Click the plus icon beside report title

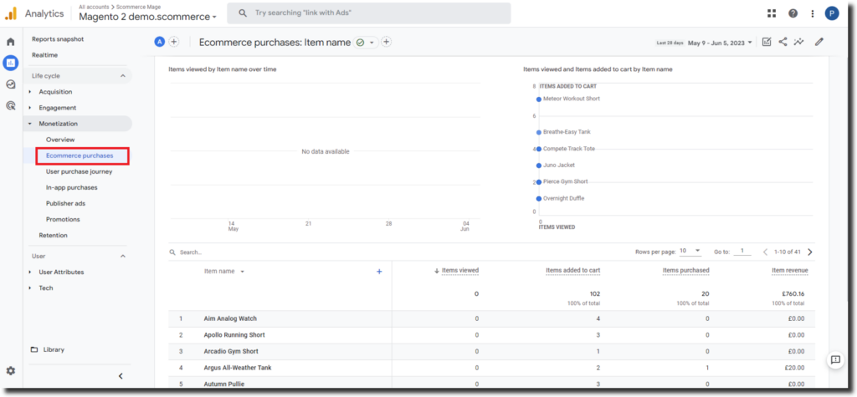(387, 42)
